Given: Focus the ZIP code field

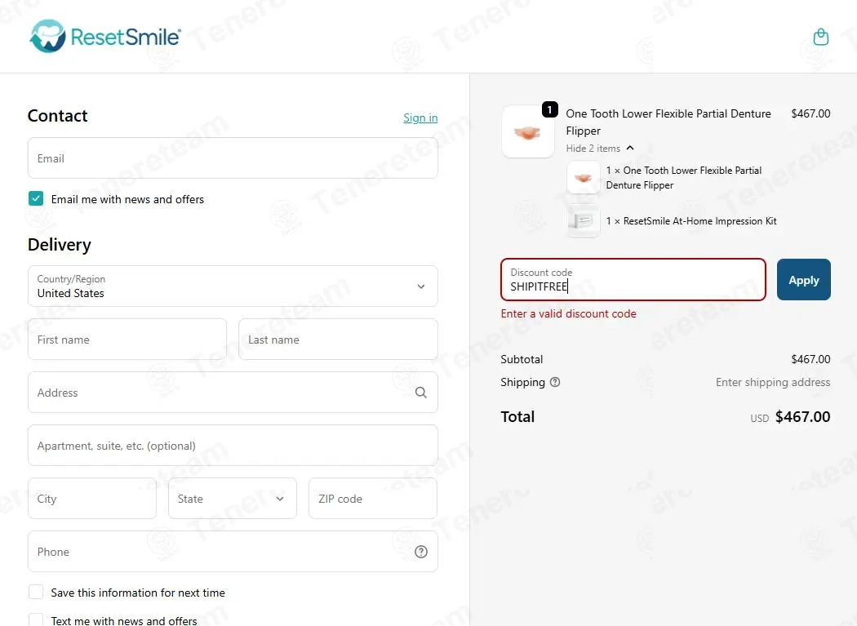Looking at the screenshot, I should tap(373, 499).
